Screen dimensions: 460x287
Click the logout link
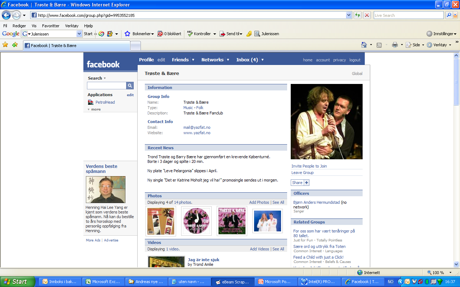click(x=355, y=60)
